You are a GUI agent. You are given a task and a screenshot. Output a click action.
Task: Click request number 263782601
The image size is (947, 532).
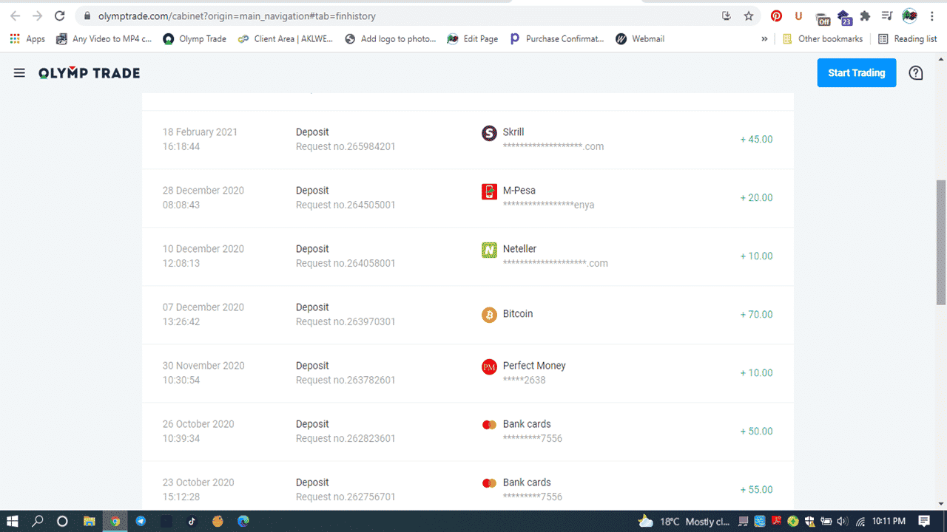click(x=346, y=380)
